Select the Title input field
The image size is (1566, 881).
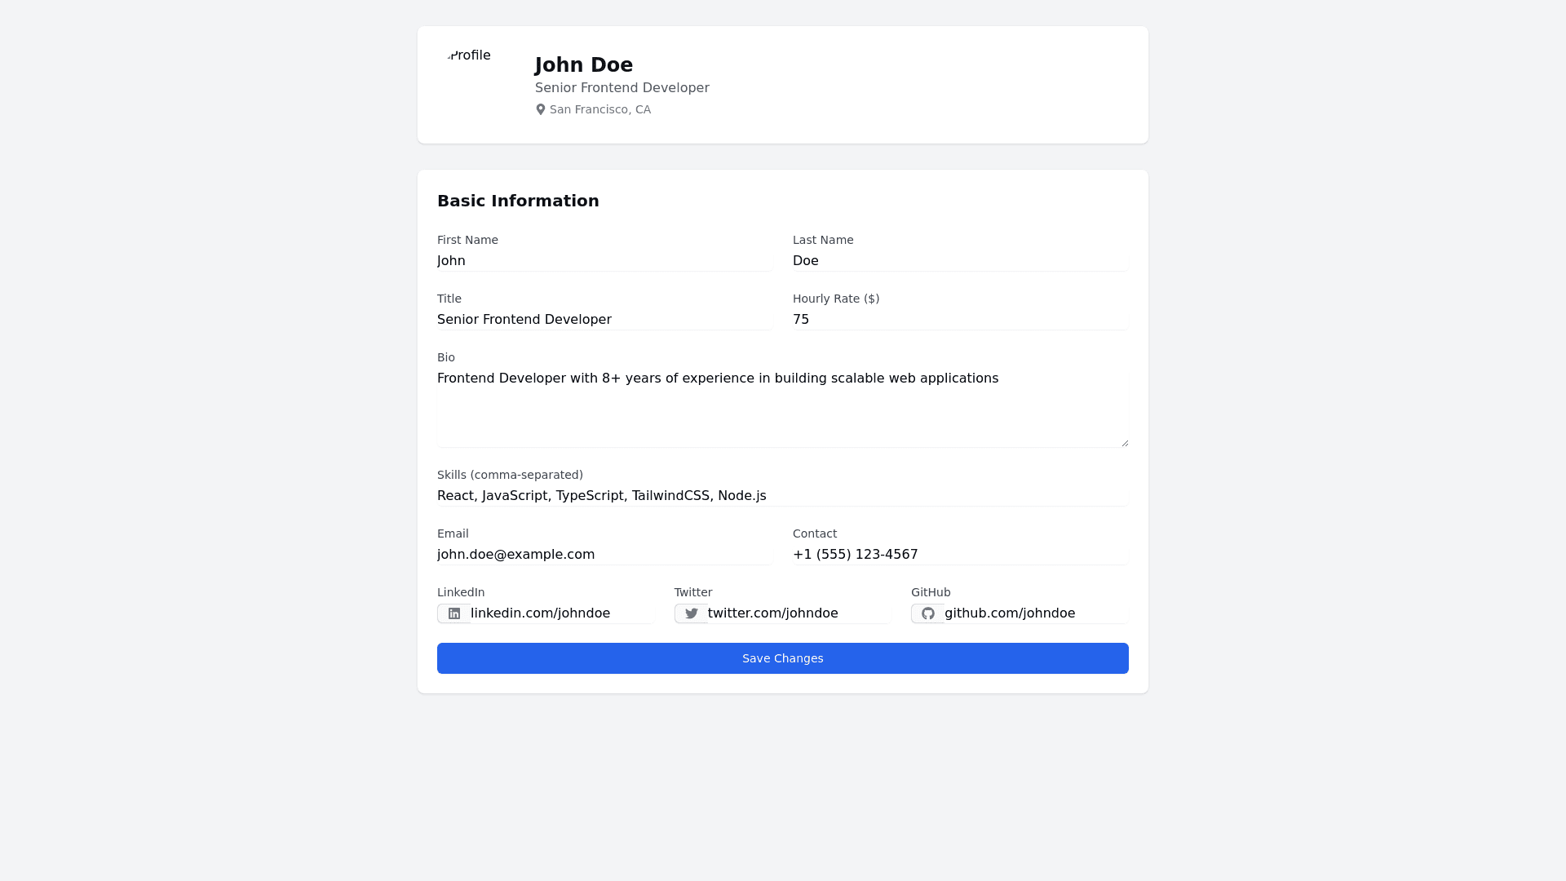coord(604,320)
